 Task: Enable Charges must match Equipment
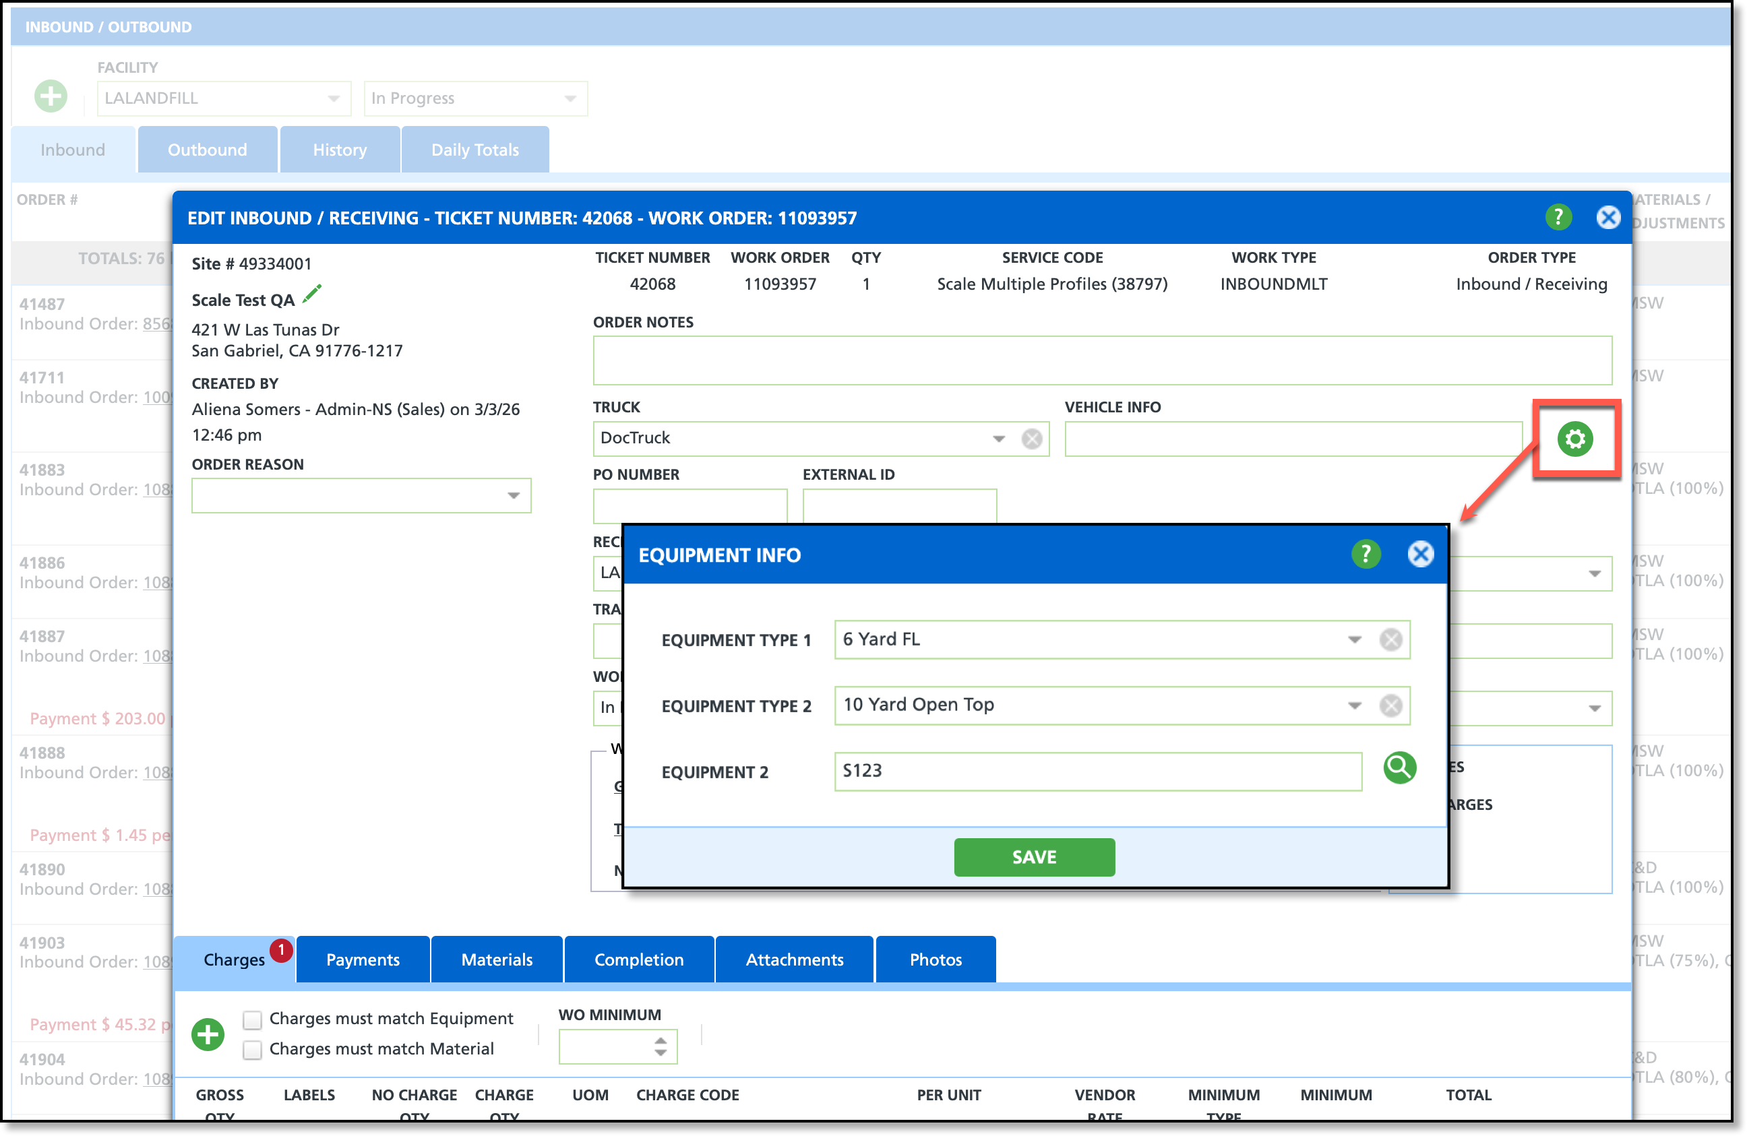tap(253, 1019)
